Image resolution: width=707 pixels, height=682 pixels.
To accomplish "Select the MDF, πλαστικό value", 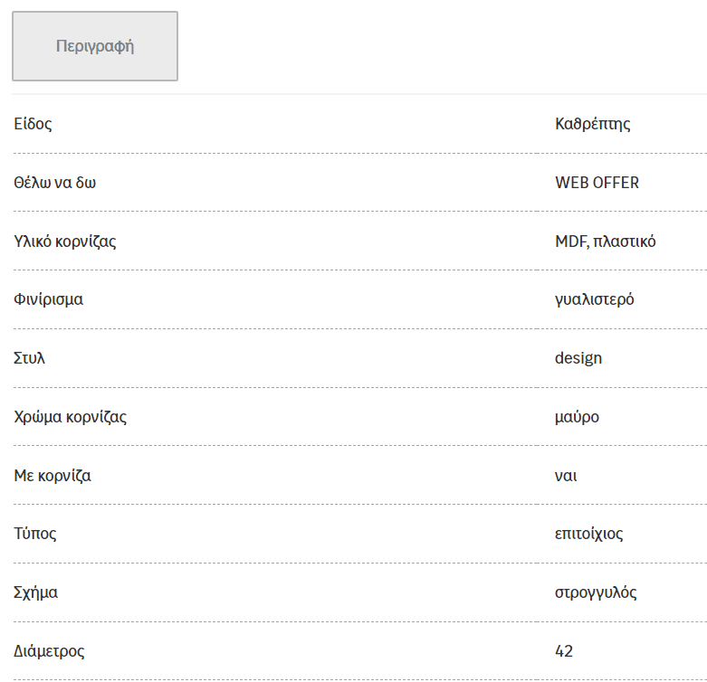I will coord(605,242).
